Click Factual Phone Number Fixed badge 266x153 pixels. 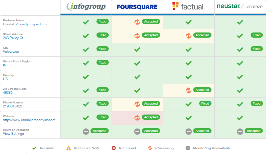pos(205,103)
